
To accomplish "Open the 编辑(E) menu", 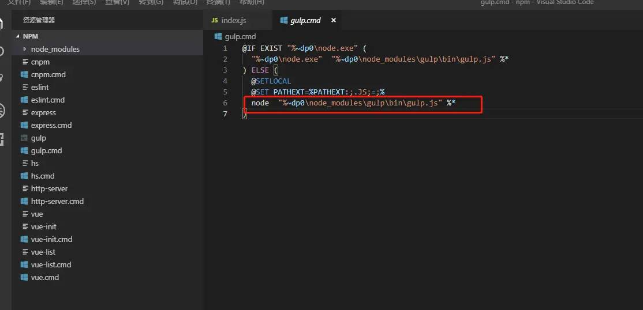I will [51, 2].
